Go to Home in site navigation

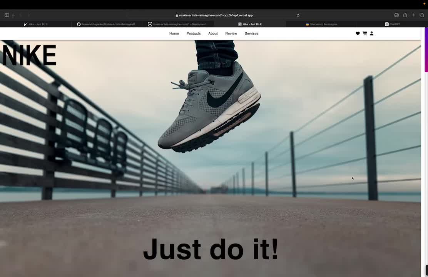point(174,33)
